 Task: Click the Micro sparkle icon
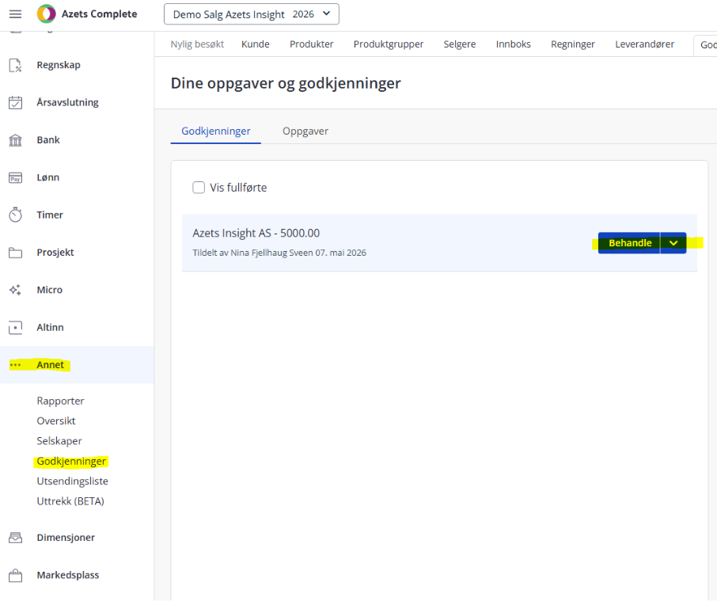tap(15, 290)
